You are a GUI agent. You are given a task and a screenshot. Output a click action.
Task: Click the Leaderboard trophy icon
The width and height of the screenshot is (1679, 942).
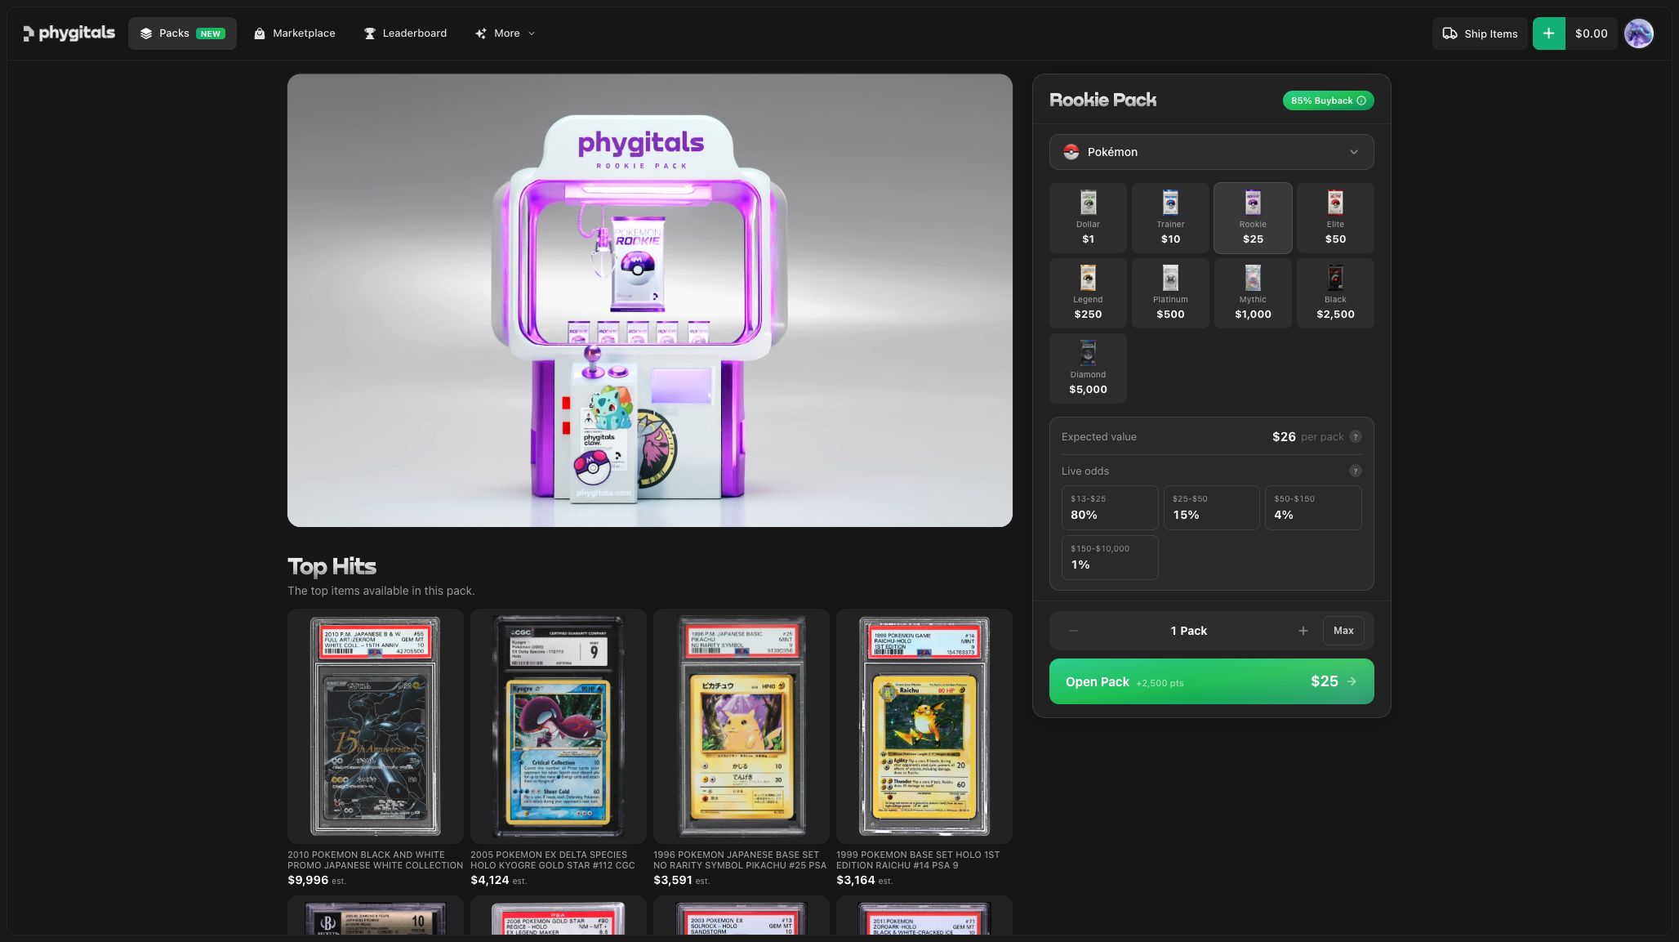369,33
